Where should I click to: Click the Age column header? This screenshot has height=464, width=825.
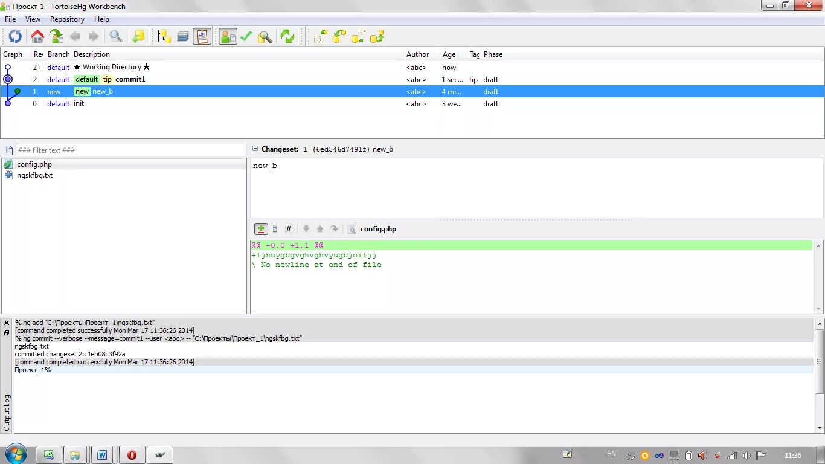(x=449, y=54)
